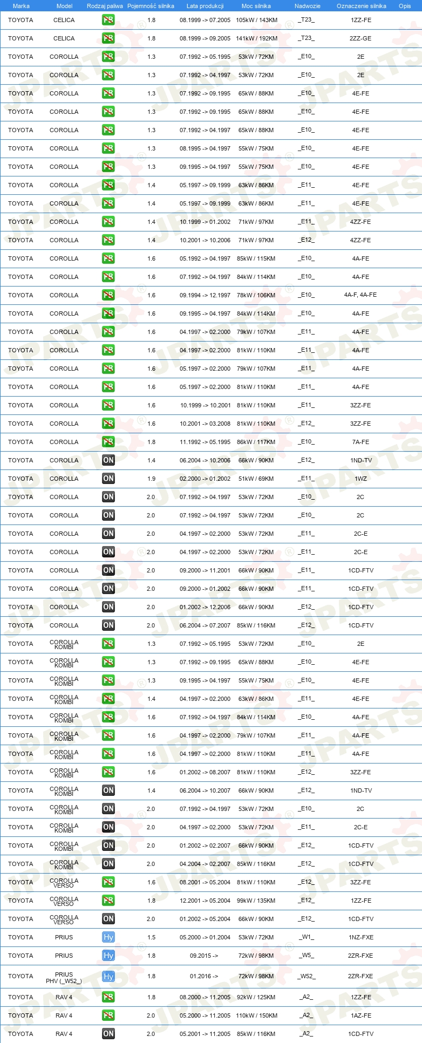
Task: Select the '4A-F, 4A-FE' engine code cell
Action: point(360,295)
